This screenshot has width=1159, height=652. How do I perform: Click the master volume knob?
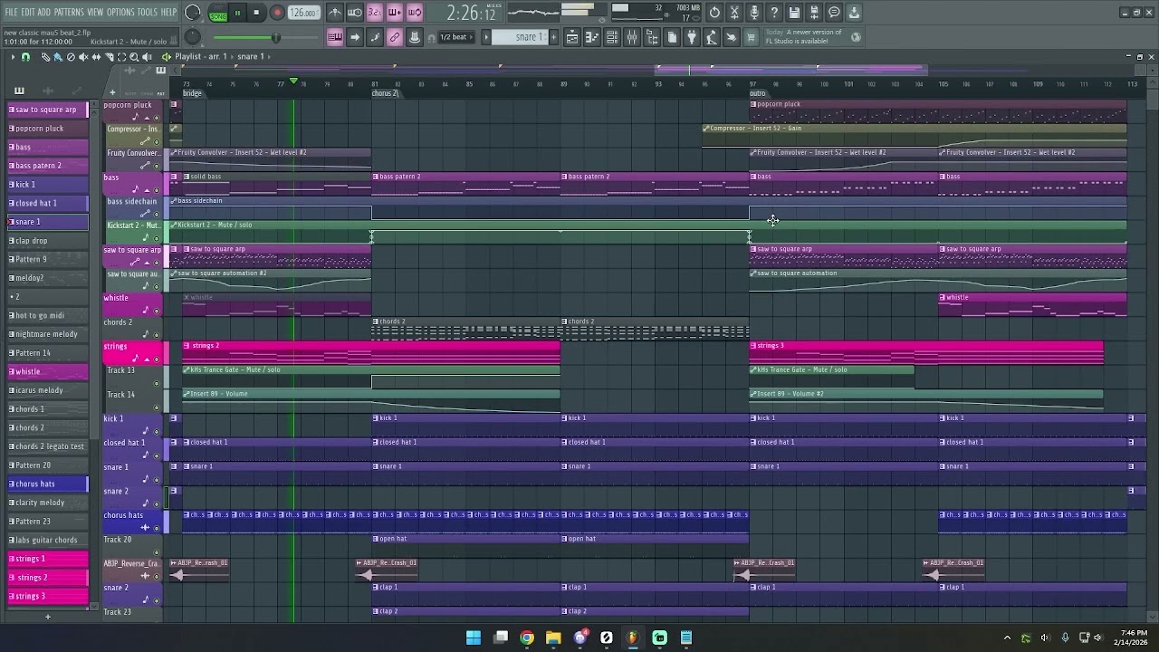click(x=193, y=13)
